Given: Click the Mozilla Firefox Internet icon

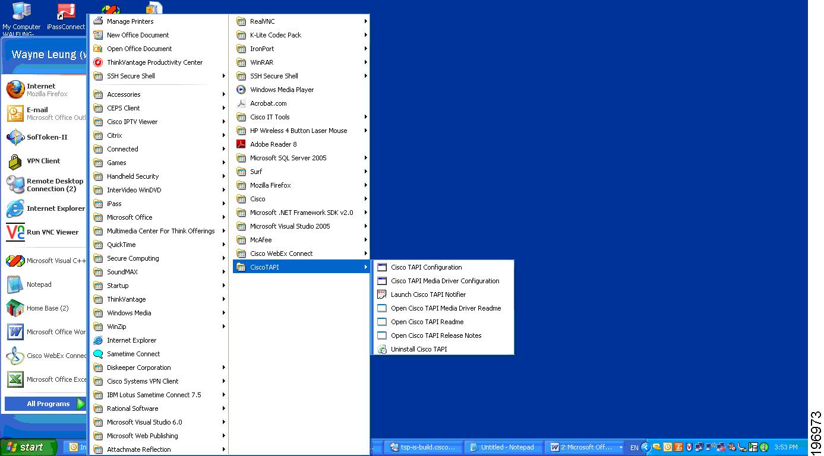Looking at the screenshot, I should (15, 90).
